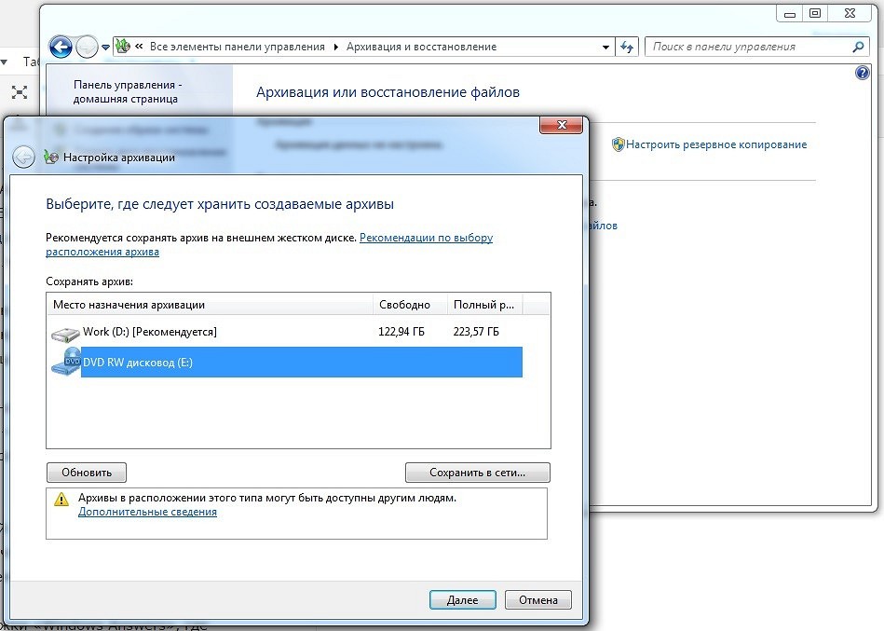Click Настроить резервное копирование link
This screenshot has height=631, width=884.
click(x=716, y=144)
